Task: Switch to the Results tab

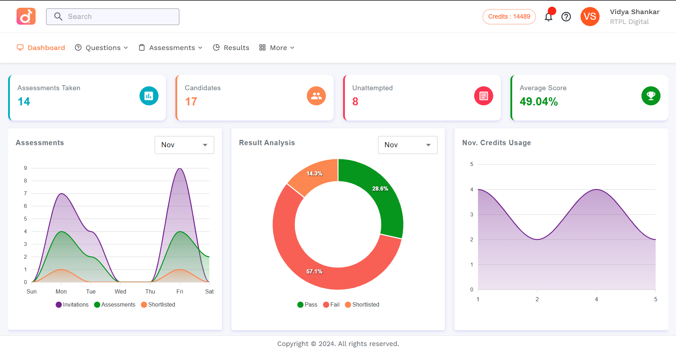Action: pos(231,48)
